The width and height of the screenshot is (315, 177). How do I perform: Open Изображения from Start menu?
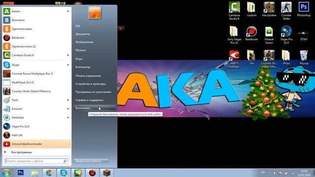click(84, 42)
